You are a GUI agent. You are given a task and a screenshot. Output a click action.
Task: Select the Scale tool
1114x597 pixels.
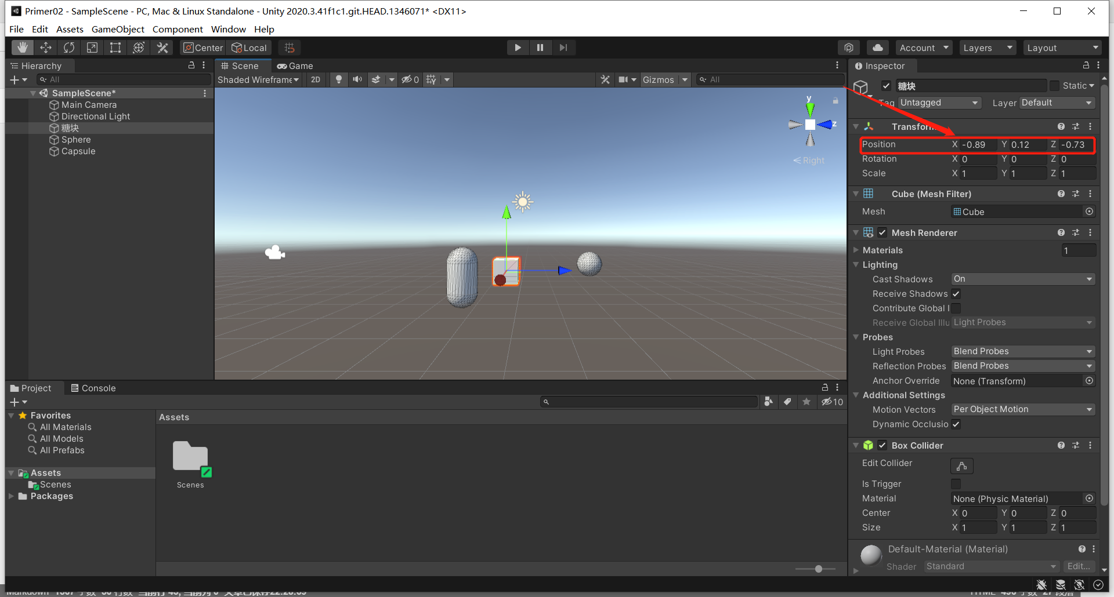[x=92, y=48]
